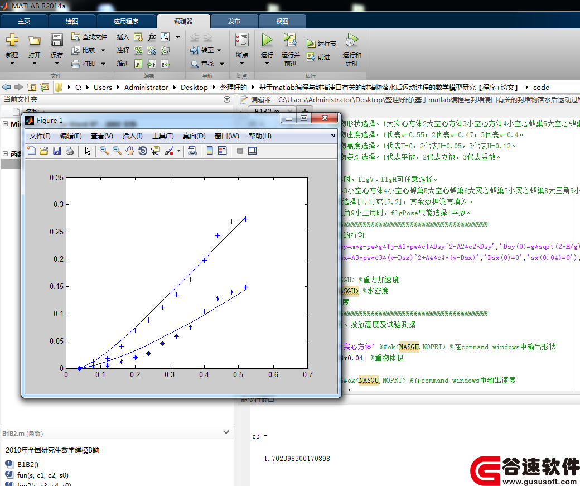
Task: Click Show Plot Tools icon in Figure 1
Action: (252, 151)
